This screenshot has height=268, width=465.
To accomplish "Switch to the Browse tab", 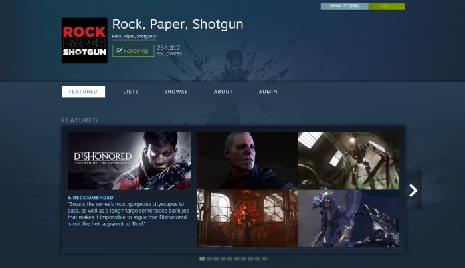I will click(176, 92).
